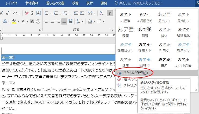The width and height of the screenshot is (199, 114).
Task: Open the レイアウト ribbon tab
Action: pos(12,3)
